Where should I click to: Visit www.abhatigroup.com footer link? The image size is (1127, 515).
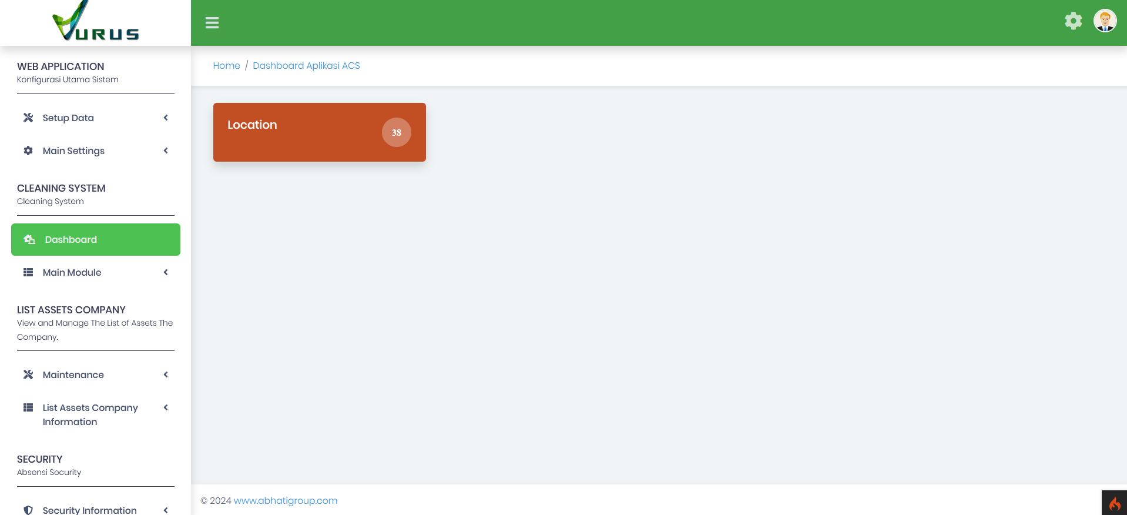point(286,500)
